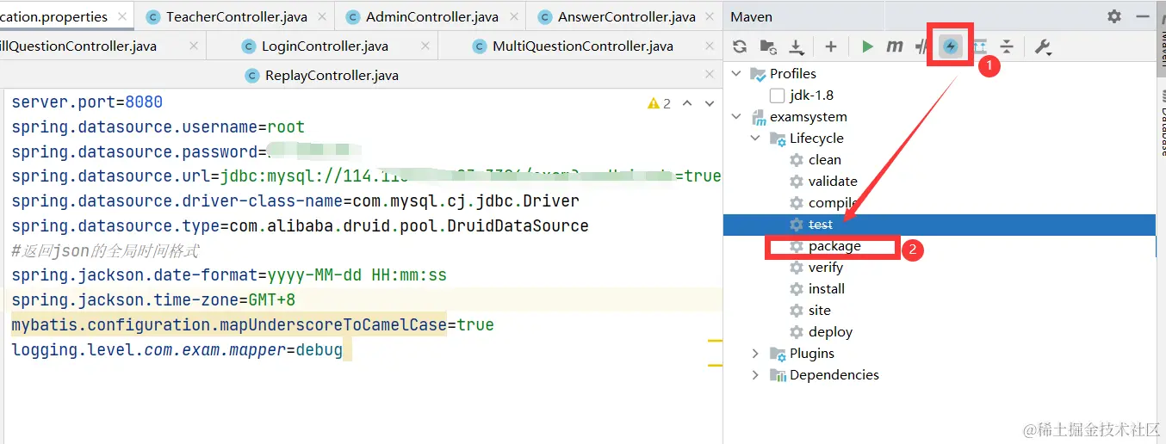Close the application.properties tab
This screenshot has width=1166, height=444.
pos(122,17)
